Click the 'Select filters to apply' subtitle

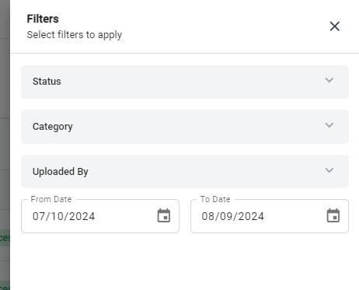click(x=75, y=35)
